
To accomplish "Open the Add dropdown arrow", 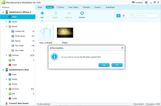I will 42,21.
